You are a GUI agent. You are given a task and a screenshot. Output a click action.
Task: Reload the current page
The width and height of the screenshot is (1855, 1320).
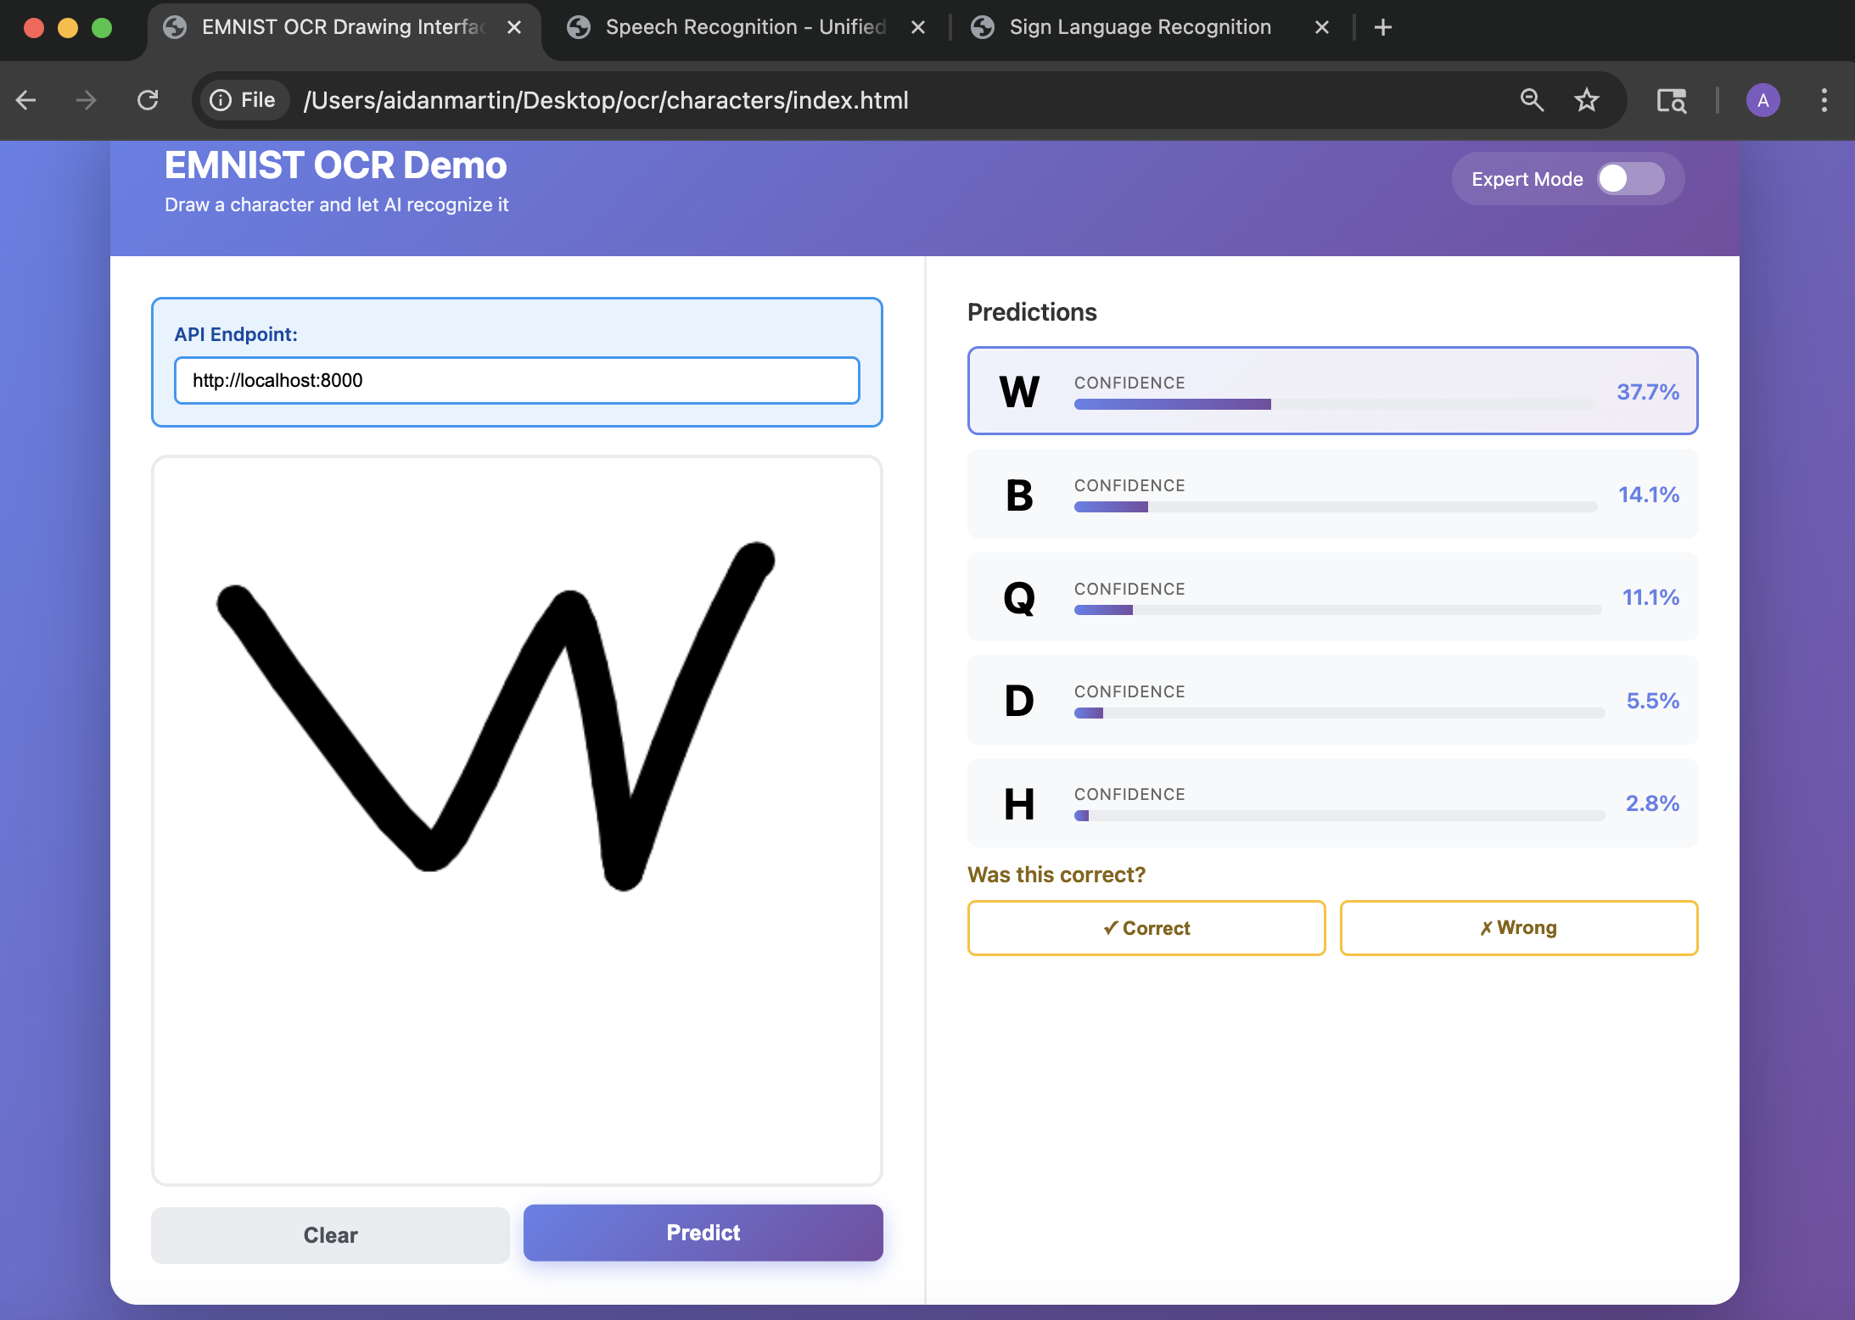point(148,100)
